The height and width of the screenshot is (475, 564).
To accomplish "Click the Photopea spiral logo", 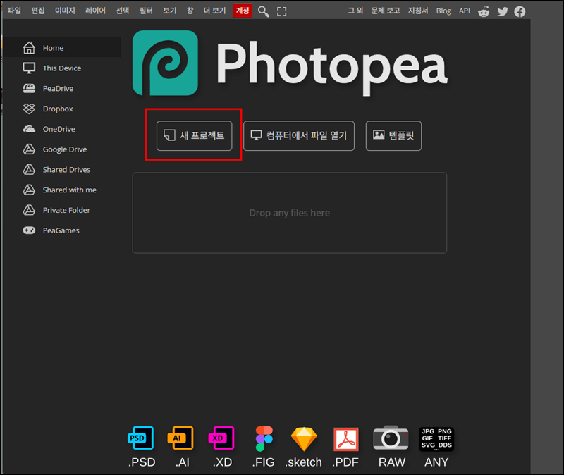I will [165, 63].
